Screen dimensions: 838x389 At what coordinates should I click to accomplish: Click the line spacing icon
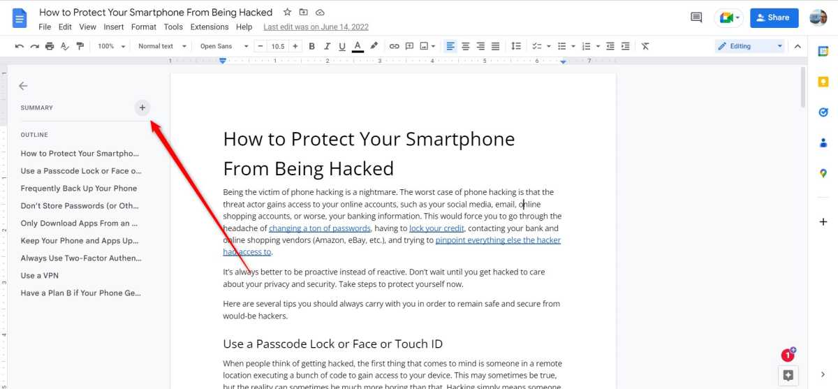coord(516,46)
